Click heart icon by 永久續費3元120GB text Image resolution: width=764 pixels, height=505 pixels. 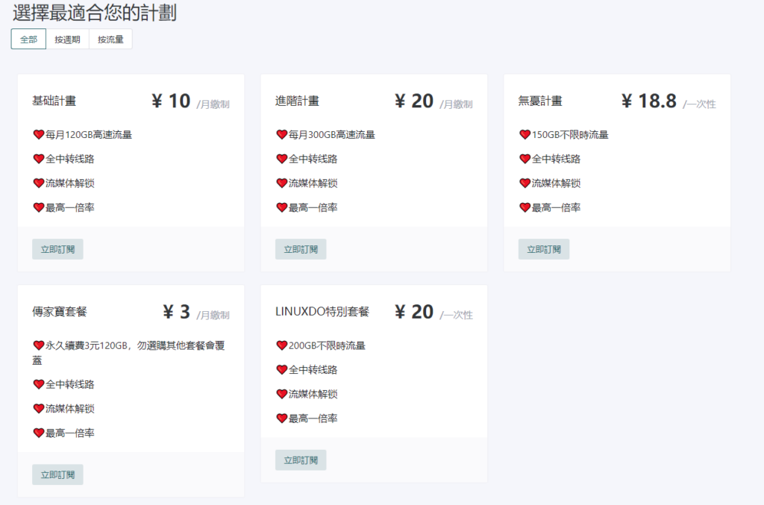(39, 345)
